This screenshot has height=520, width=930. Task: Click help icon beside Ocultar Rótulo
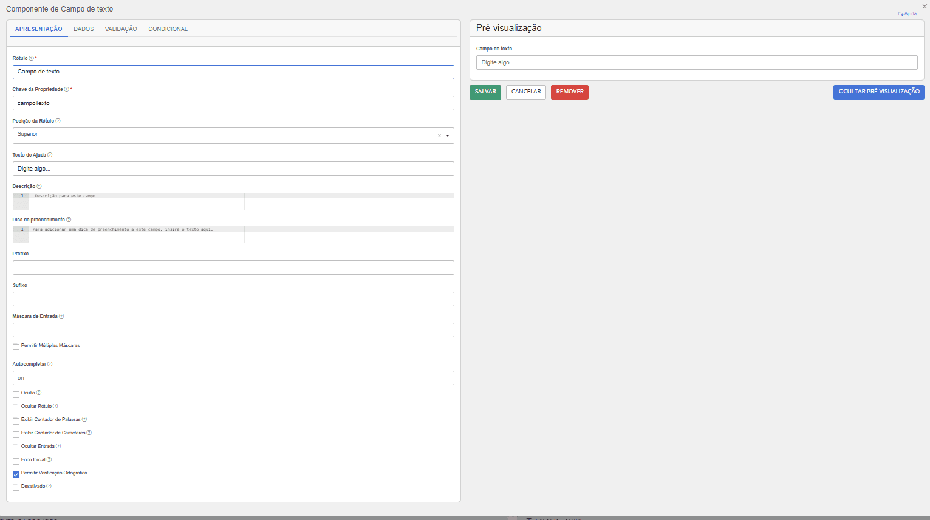tap(55, 406)
